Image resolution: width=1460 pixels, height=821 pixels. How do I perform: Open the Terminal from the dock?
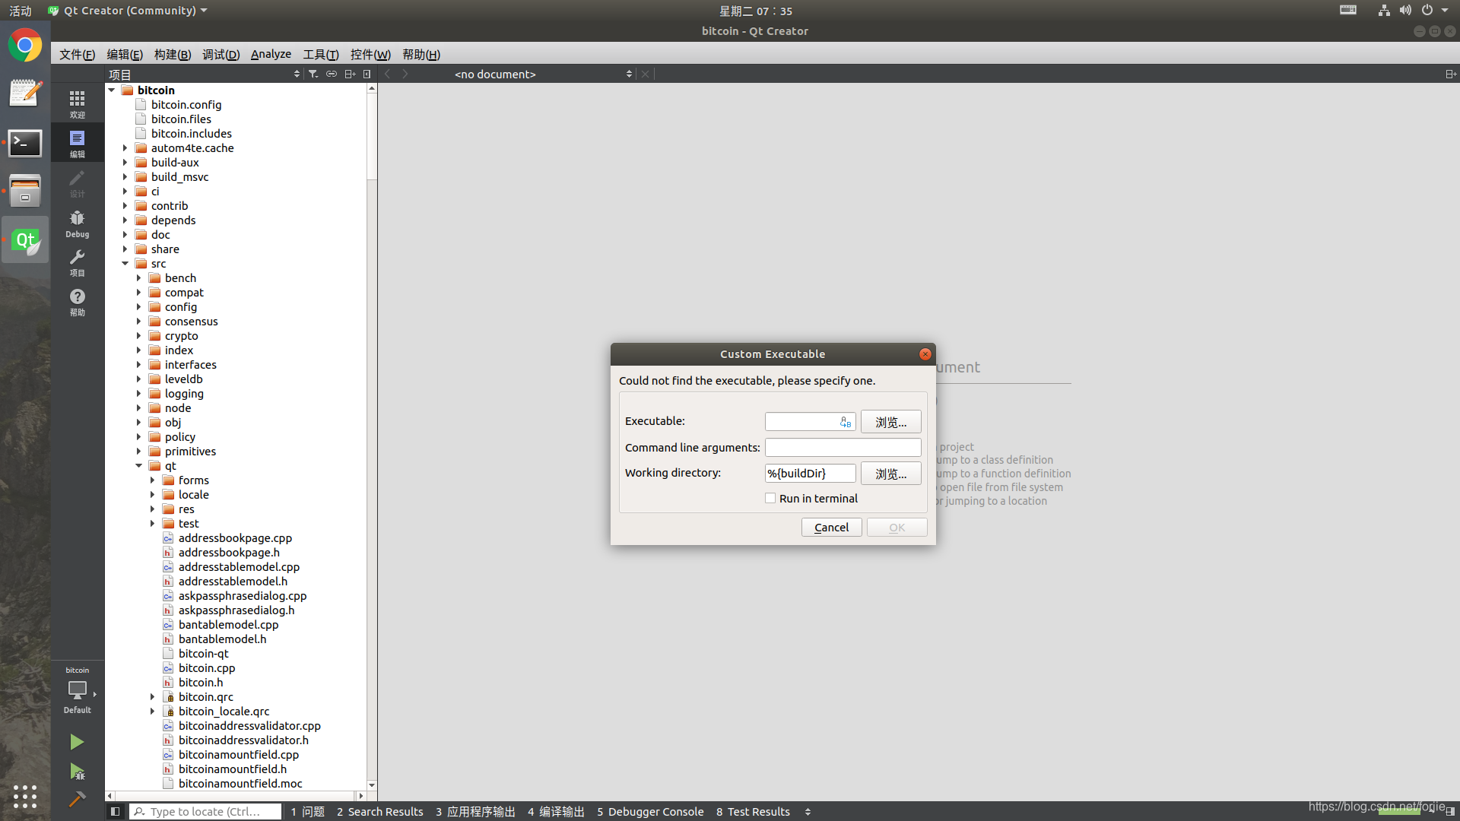click(25, 143)
